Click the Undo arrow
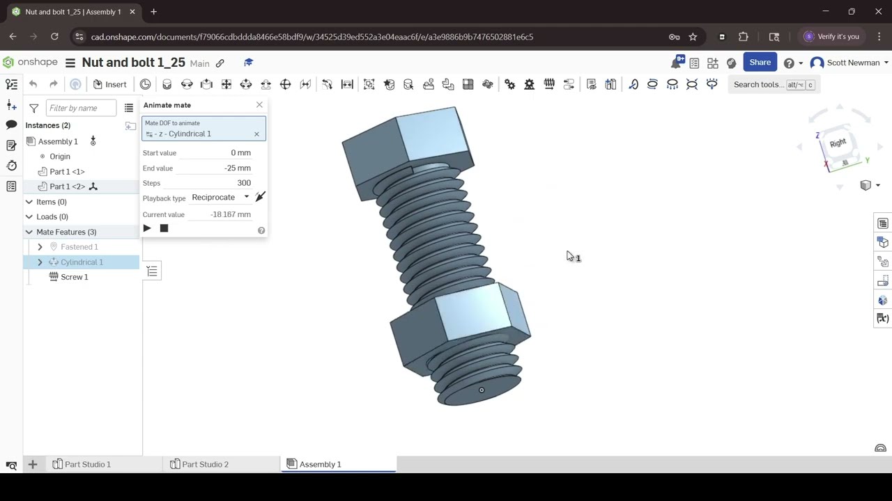892x501 pixels. coord(33,84)
